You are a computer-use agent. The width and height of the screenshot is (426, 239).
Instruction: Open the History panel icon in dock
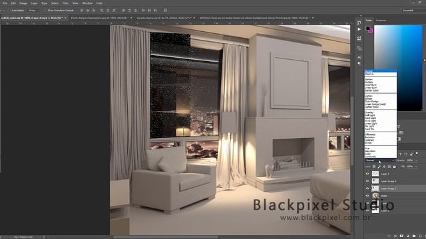point(359,23)
